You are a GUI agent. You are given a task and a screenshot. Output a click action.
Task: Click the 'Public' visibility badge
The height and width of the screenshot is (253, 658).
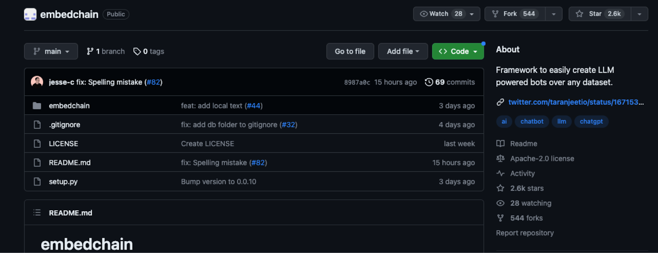(x=116, y=14)
